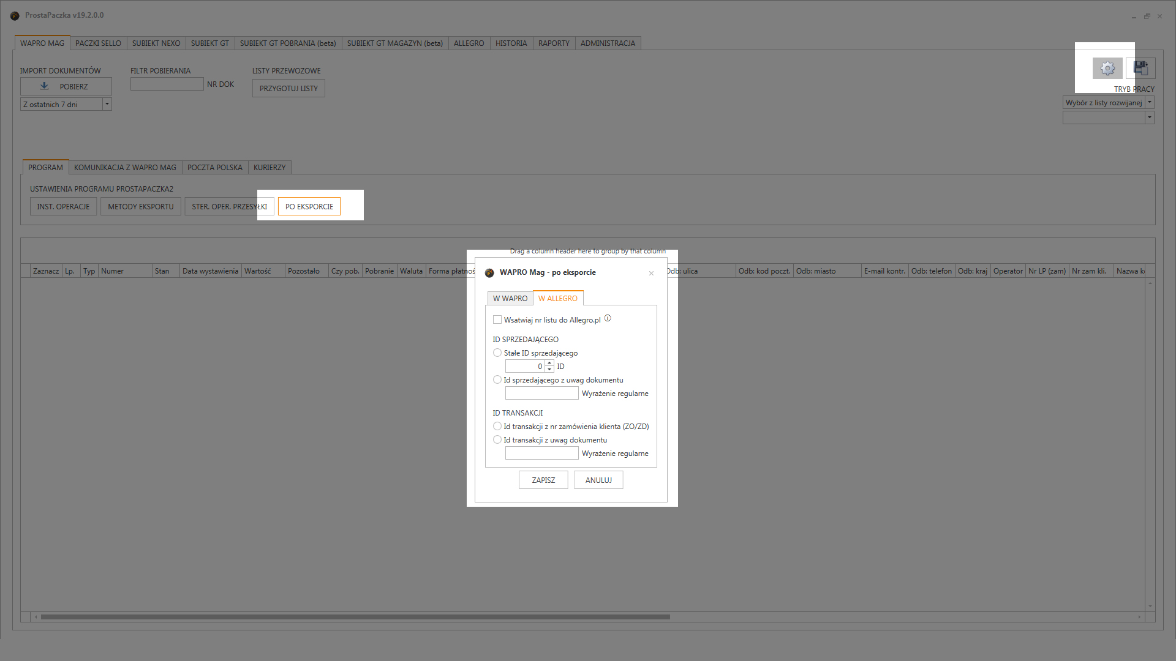Select the WAPRO MAG main tab
The width and height of the screenshot is (1176, 661).
tap(42, 43)
